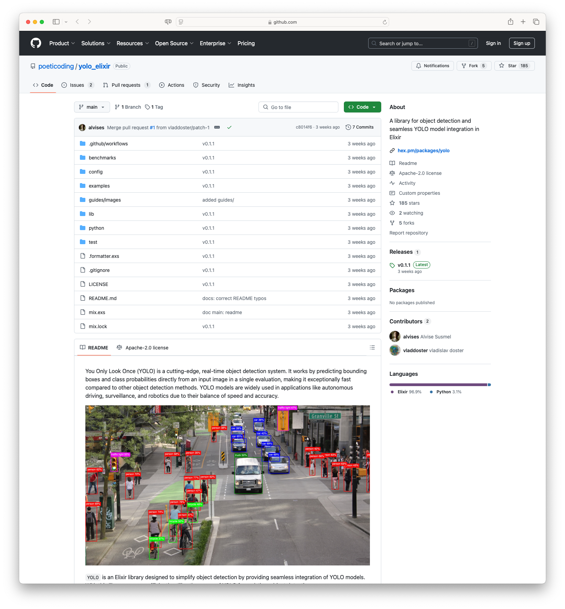Click the Activity pulse icon
The width and height of the screenshot is (565, 609).
tap(392, 183)
